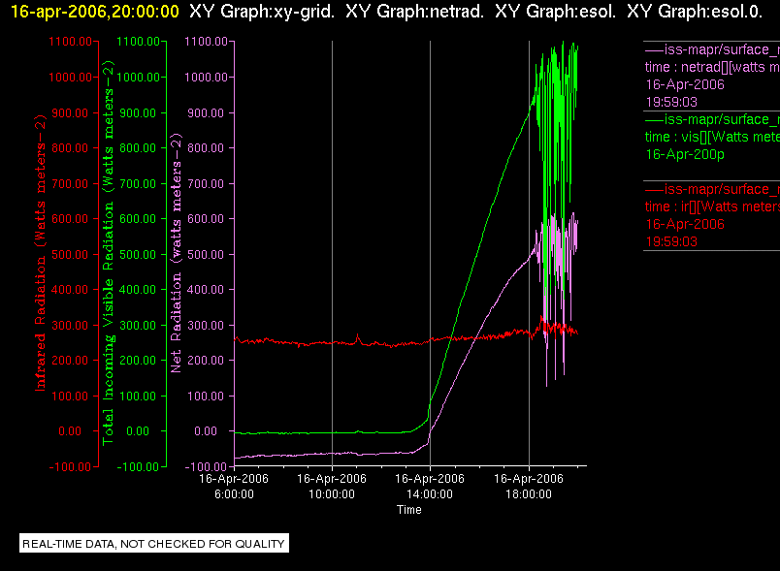The width and height of the screenshot is (780, 571).
Task: Click the 6:00:00 time axis label
Action: click(234, 494)
